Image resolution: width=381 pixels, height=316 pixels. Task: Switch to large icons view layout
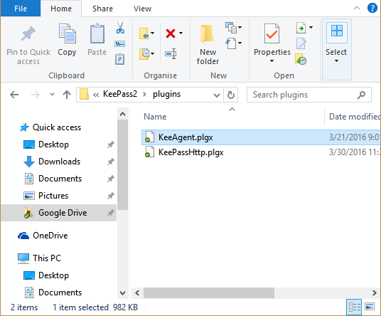click(x=370, y=307)
